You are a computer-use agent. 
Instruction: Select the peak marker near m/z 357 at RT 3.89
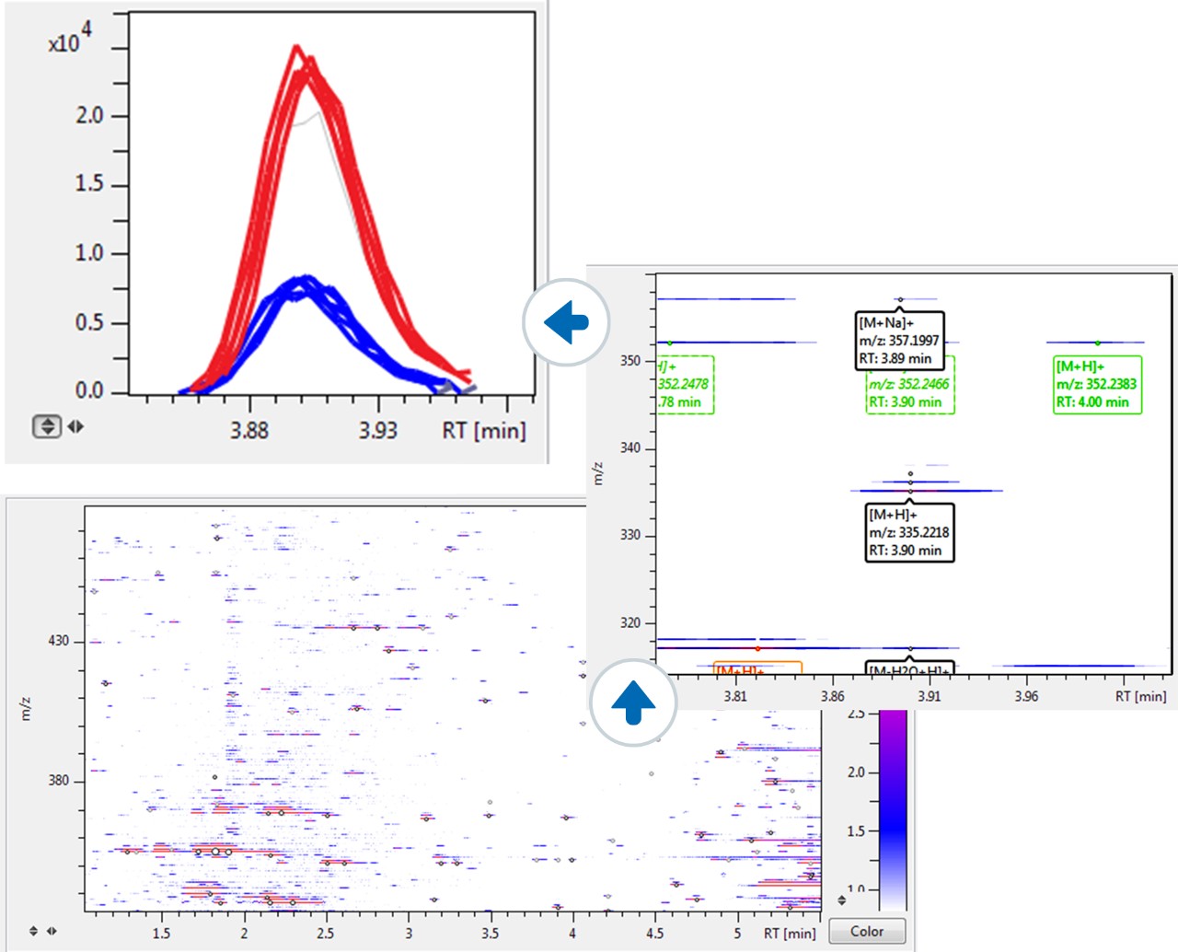900,298
